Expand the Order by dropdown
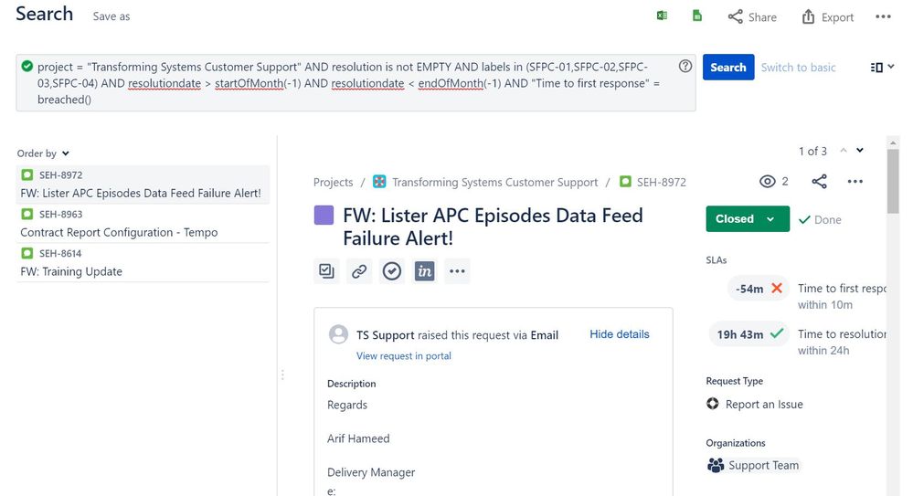The height and width of the screenshot is (496, 913). [43, 153]
